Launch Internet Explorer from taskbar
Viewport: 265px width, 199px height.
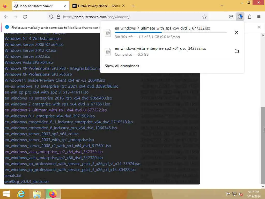(21, 194)
